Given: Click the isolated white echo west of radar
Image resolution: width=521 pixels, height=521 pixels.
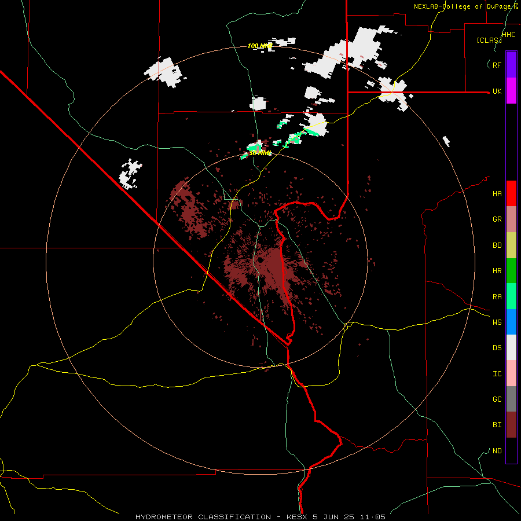Looking at the screenshot, I should click(x=131, y=174).
